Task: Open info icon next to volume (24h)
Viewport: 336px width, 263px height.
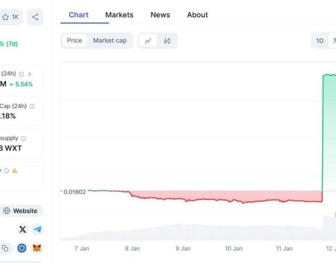Action: (21, 74)
